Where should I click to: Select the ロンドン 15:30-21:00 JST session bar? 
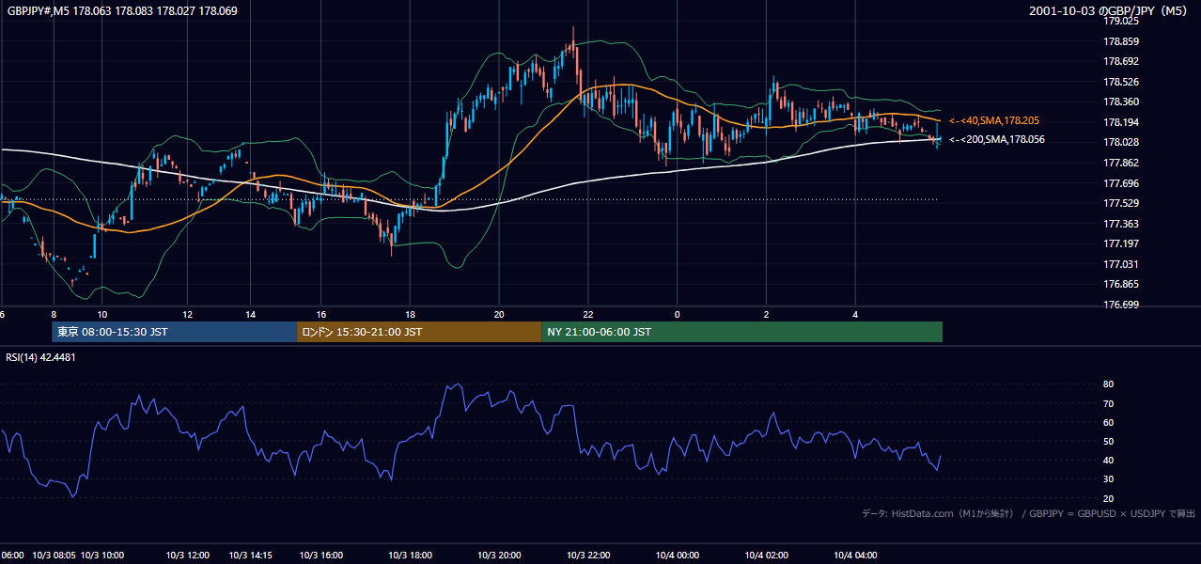(x=418, y=332)
